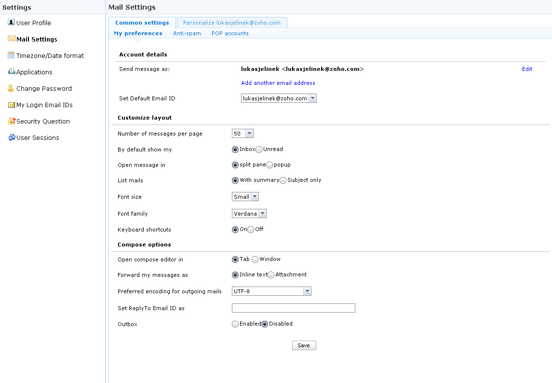Viewport: 552px width, 383px height.
Task: Open Change Password page
Action: coord(44,88)
